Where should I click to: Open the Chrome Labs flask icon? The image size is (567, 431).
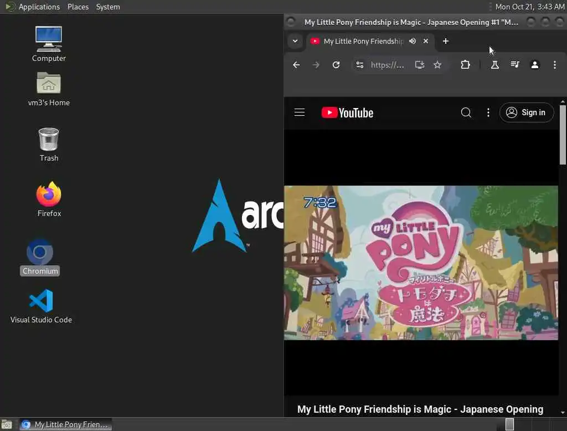point(494,65)
